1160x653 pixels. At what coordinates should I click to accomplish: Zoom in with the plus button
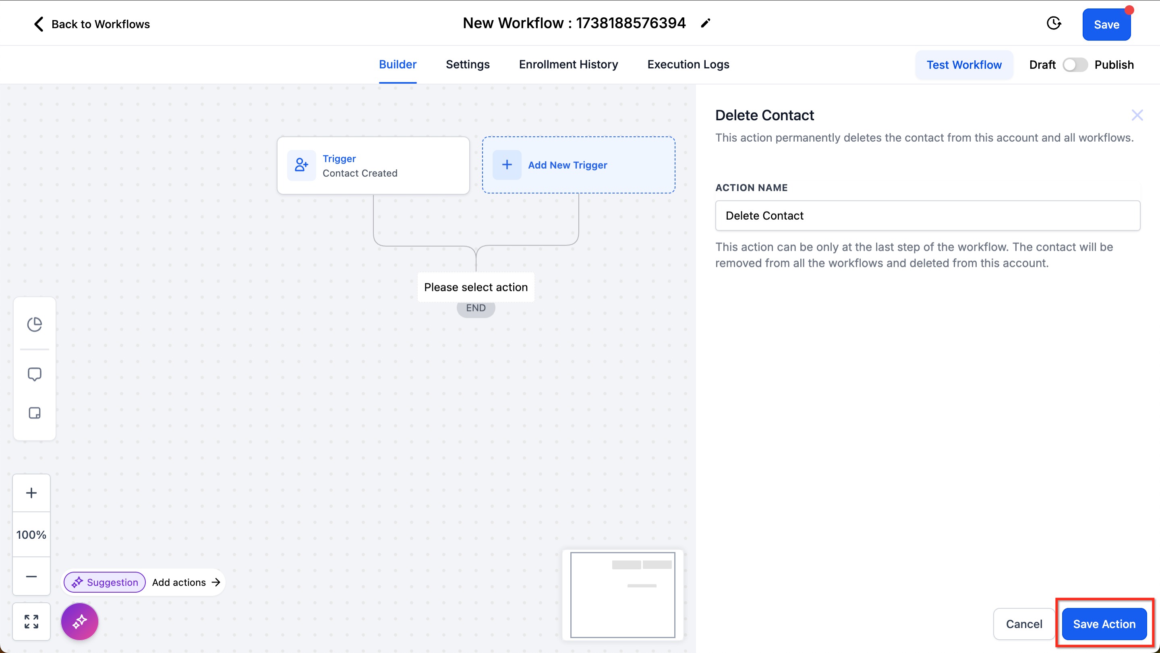point(31,493)
